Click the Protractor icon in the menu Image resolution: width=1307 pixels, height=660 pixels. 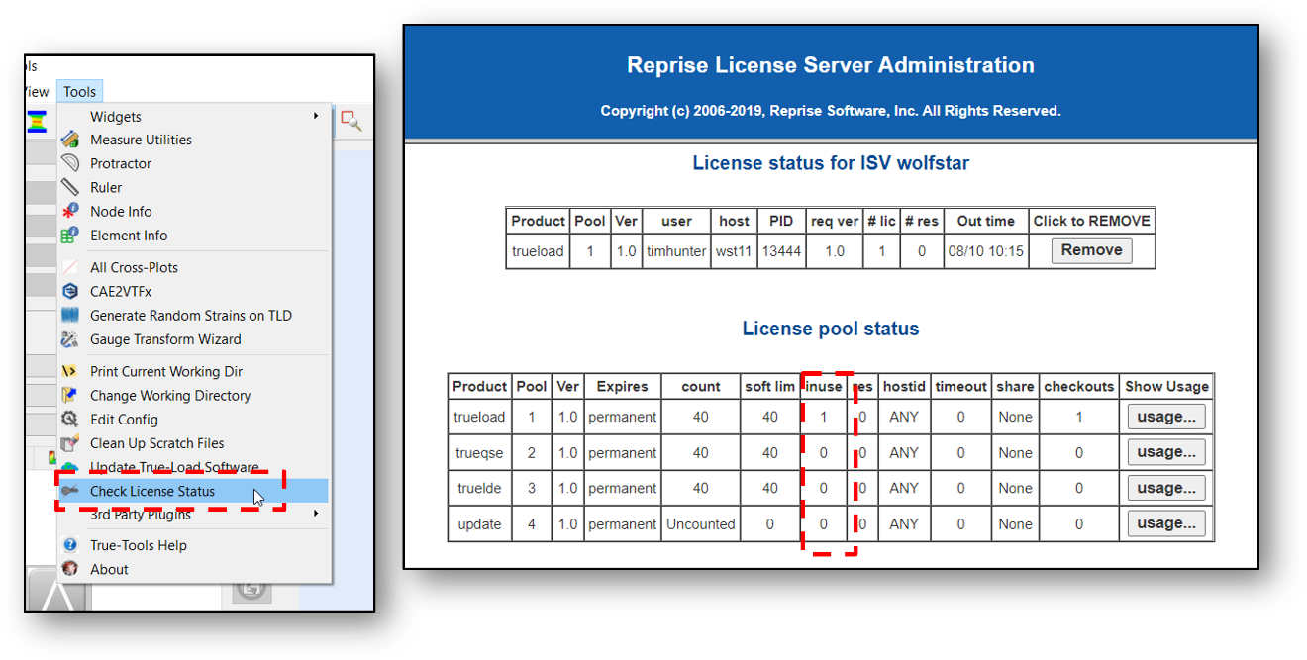coord(70,163)
